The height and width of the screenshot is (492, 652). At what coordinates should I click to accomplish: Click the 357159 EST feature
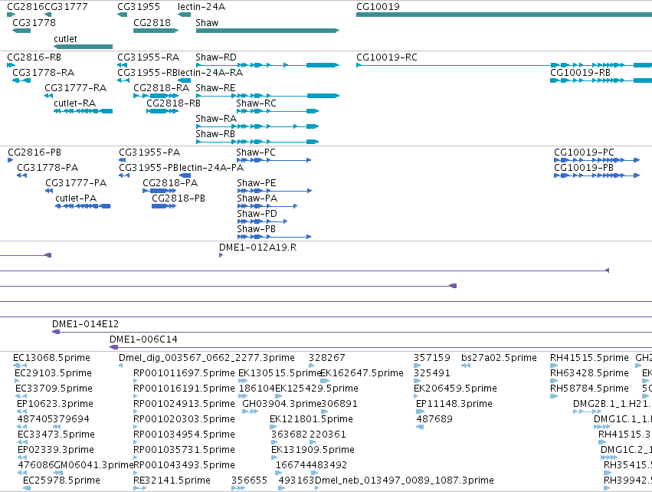click(x=417, y=366)
